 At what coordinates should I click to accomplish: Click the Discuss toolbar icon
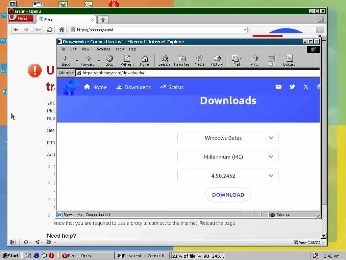point(289,61)
